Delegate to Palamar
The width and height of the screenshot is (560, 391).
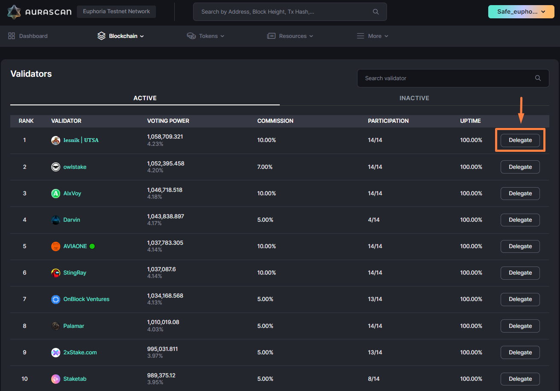(520, 326)
